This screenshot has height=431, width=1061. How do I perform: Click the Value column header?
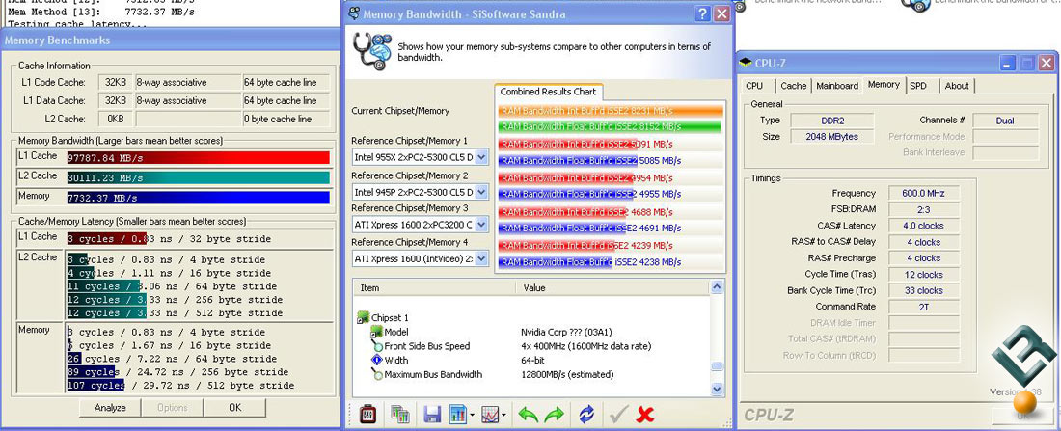tap(613, 287)
